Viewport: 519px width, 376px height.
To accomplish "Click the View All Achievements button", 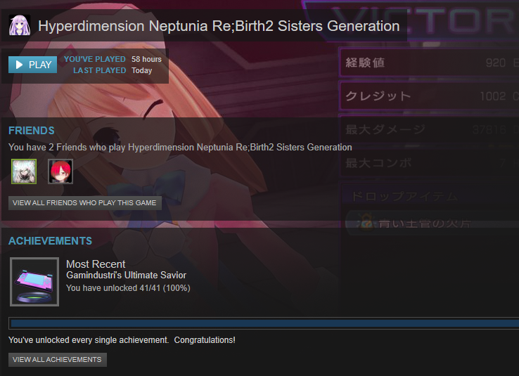I will (57, 360).
